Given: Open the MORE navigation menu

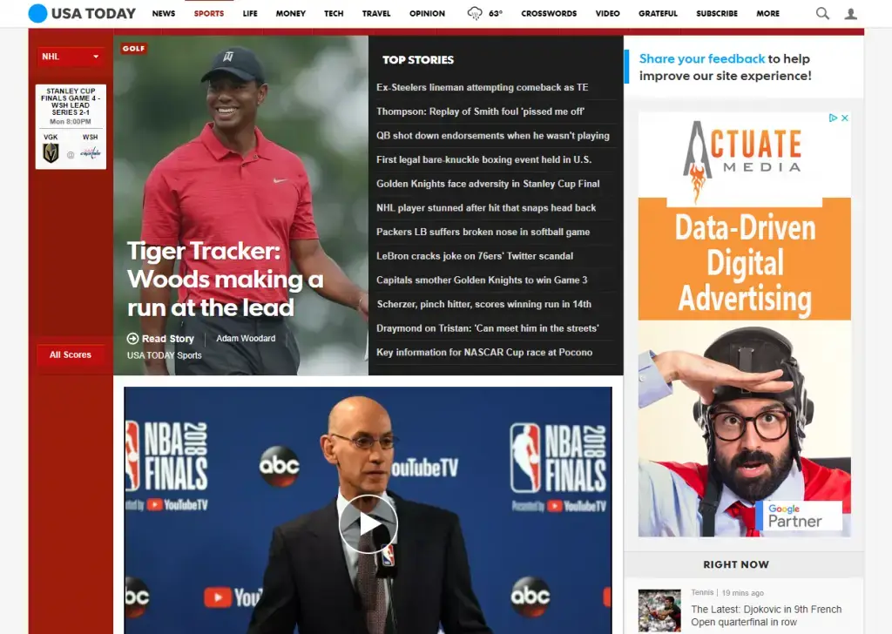Looking at the screenshot, I should click(x=767, y=13).
